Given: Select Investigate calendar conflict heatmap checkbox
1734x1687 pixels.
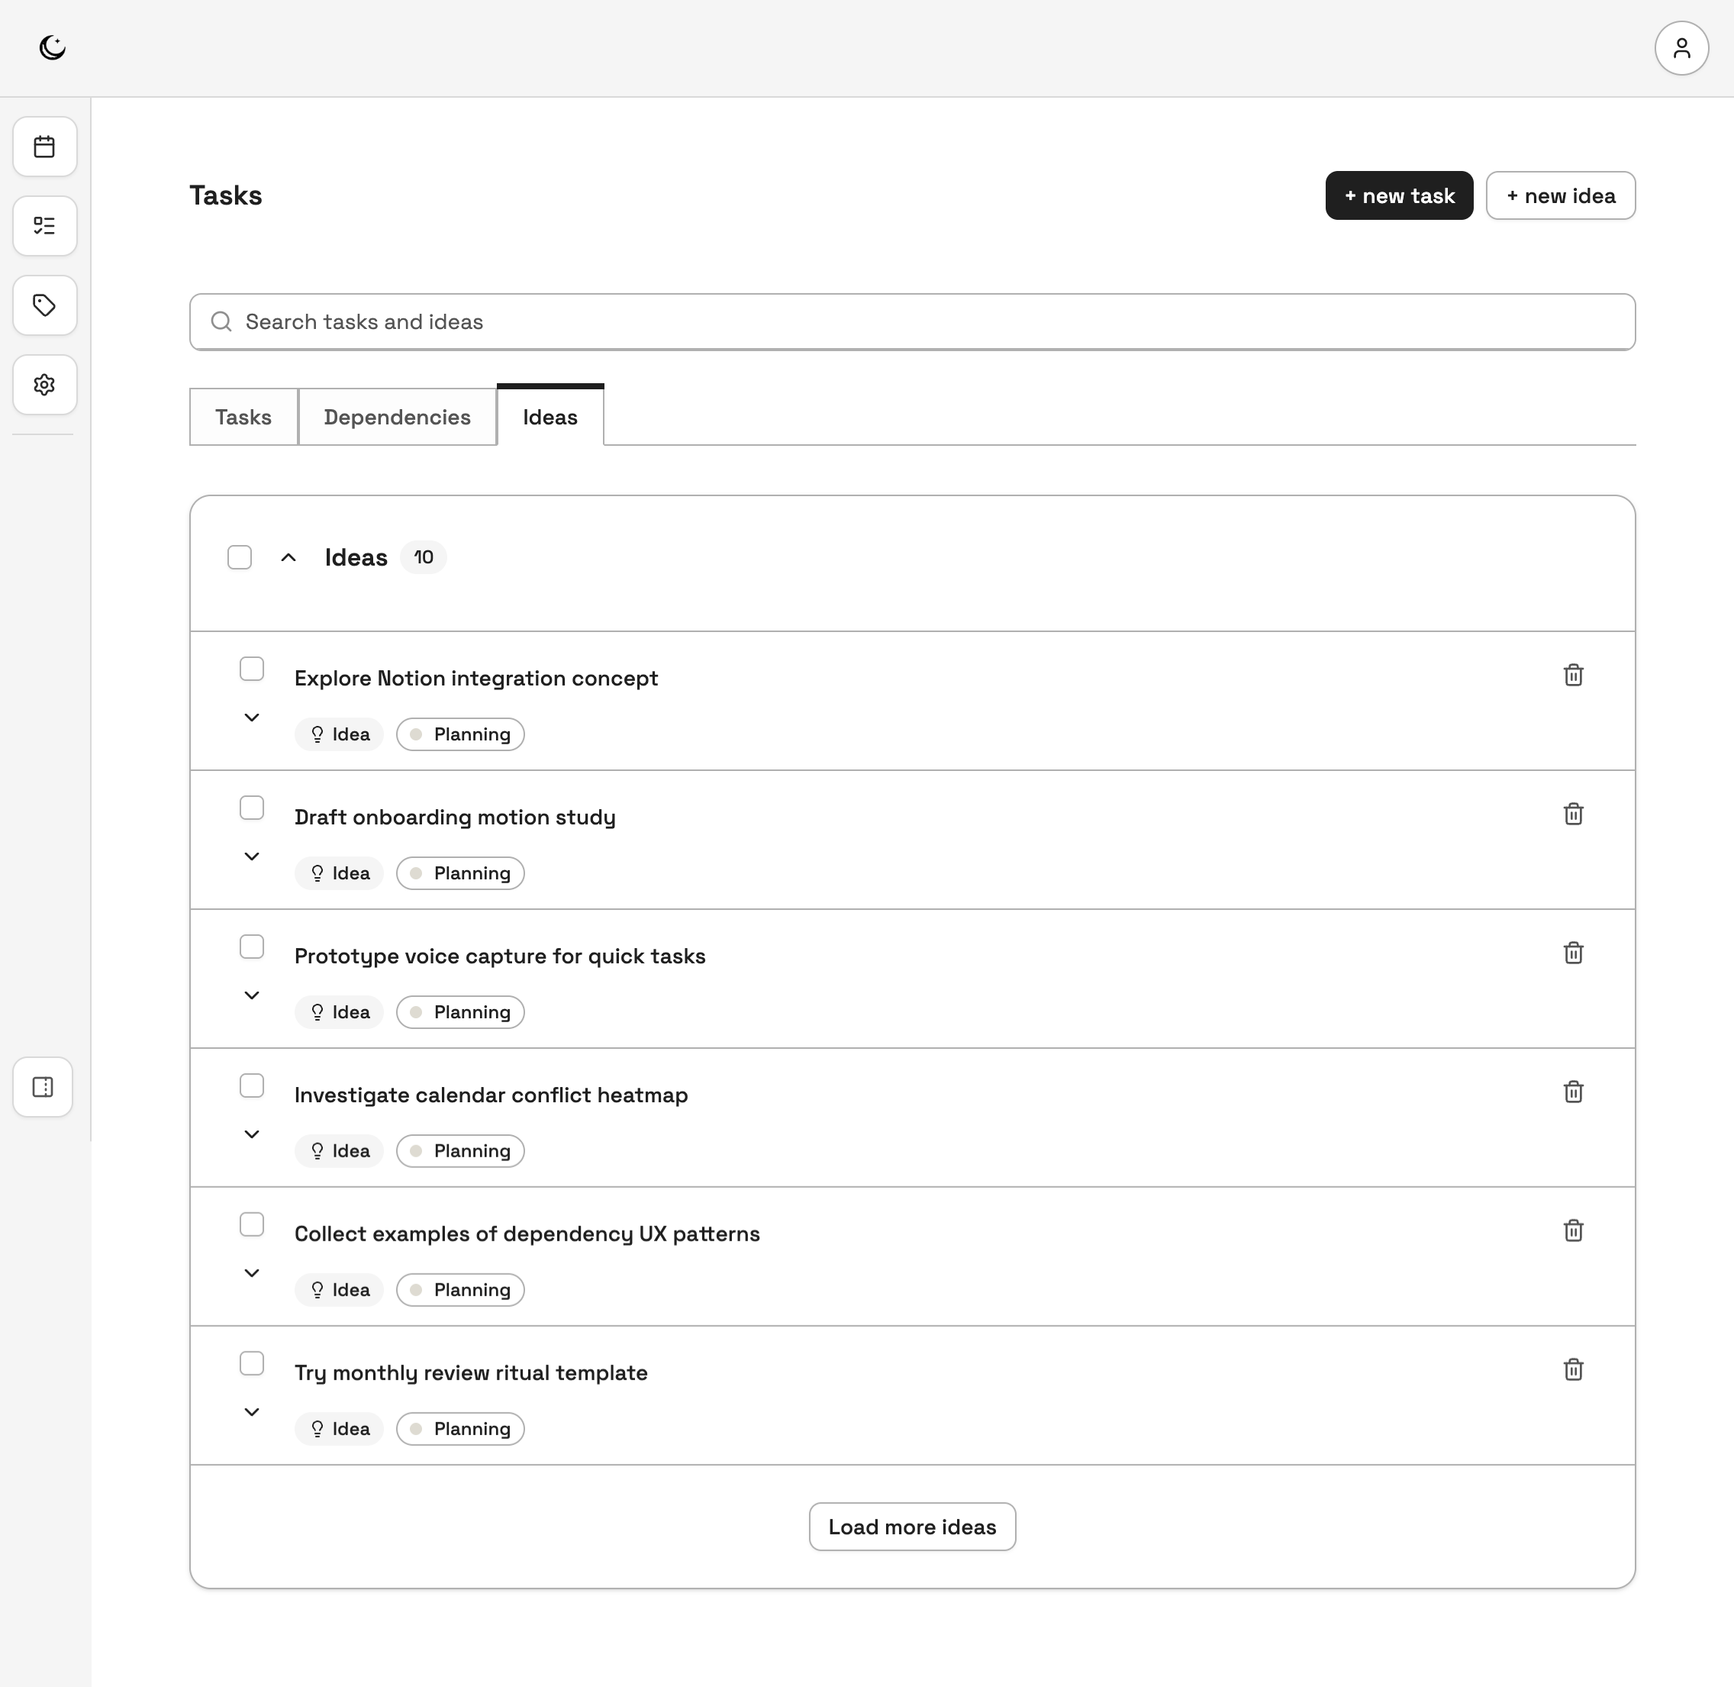Looking at the screenshot, I should pos(252,1085).
